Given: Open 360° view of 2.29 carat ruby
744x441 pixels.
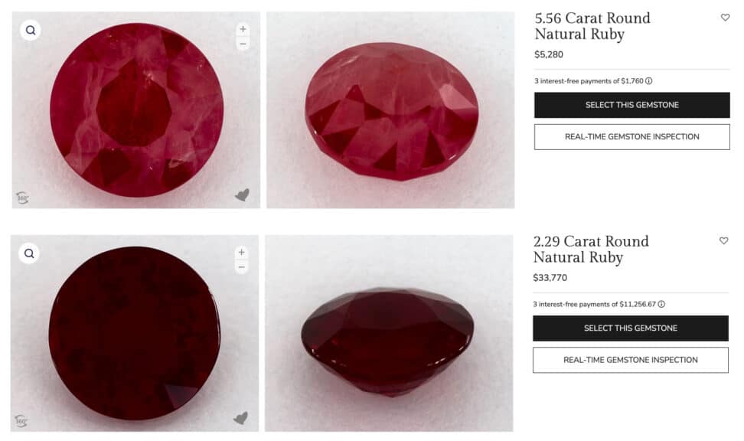Looking at the screenshot, I should click(x=21, y=420).
